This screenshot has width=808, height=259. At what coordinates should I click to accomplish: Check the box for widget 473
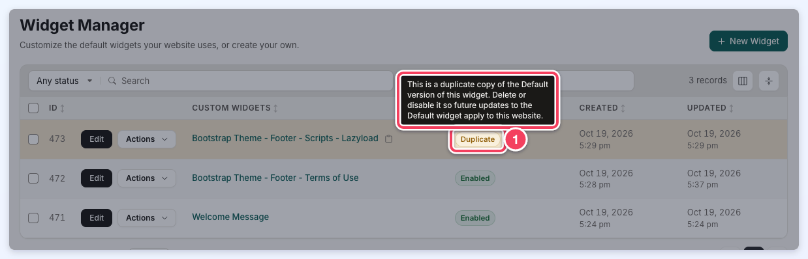point(33,139)
